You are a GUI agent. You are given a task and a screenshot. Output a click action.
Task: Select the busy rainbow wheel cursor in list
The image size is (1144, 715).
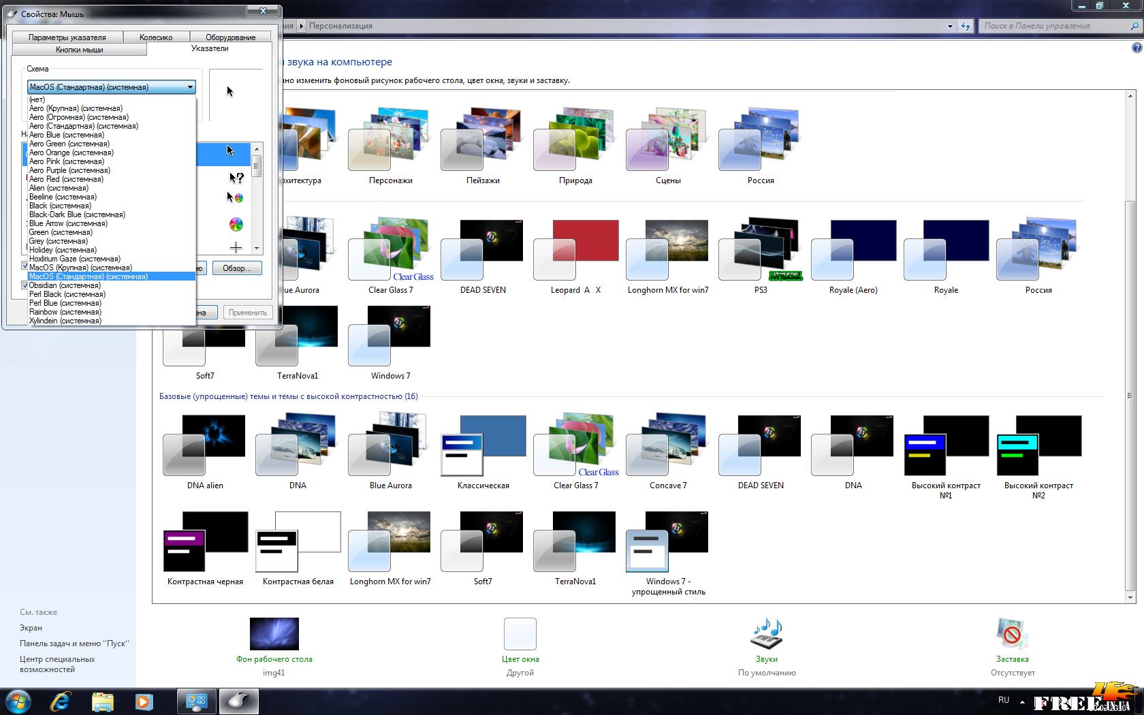tap(236, 224)
